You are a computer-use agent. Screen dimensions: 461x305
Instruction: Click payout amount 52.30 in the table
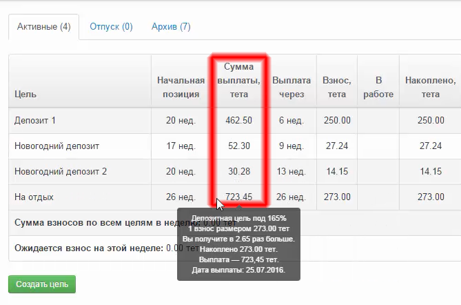(x=238, y=146)
